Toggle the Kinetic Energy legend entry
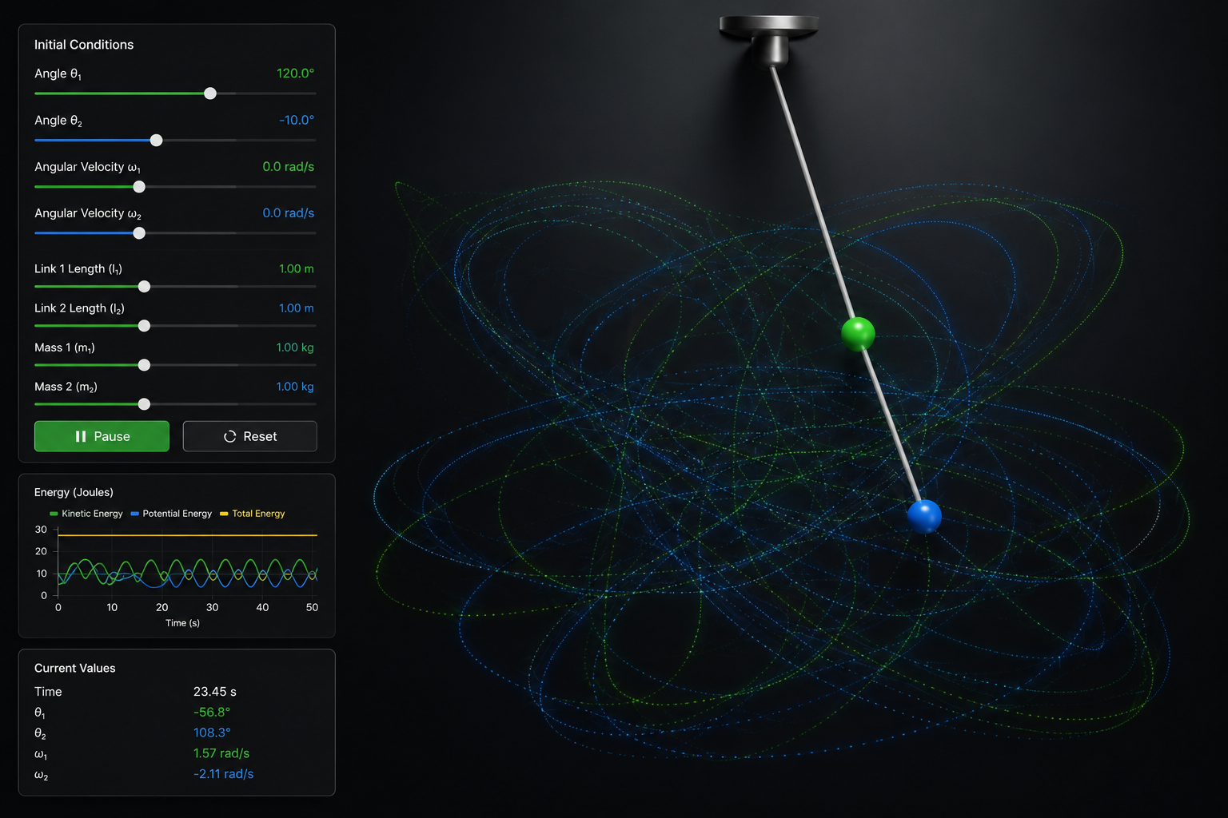This screenshot has height=818, width=1228. pos(86,514)
